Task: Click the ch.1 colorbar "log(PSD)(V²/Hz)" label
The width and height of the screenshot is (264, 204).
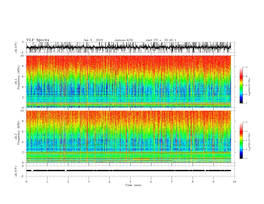Action: point(250,87)
